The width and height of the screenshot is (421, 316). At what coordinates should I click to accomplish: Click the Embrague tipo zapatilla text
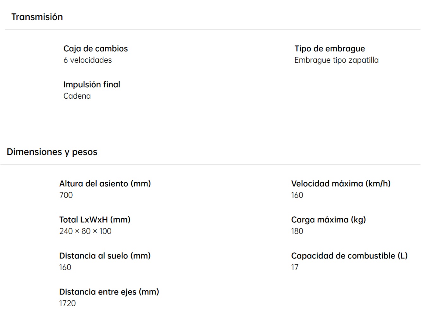tap(336, 60)
